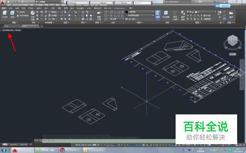Image resolution: width=246 pixels, height=153 pixels.
Task: Click the Match Layer button
Action: point(205,19)
